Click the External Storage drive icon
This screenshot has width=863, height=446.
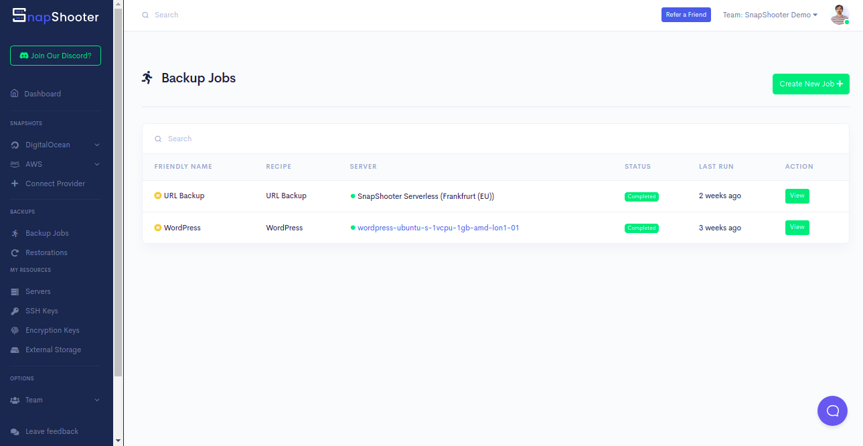(x=15, y=350)
